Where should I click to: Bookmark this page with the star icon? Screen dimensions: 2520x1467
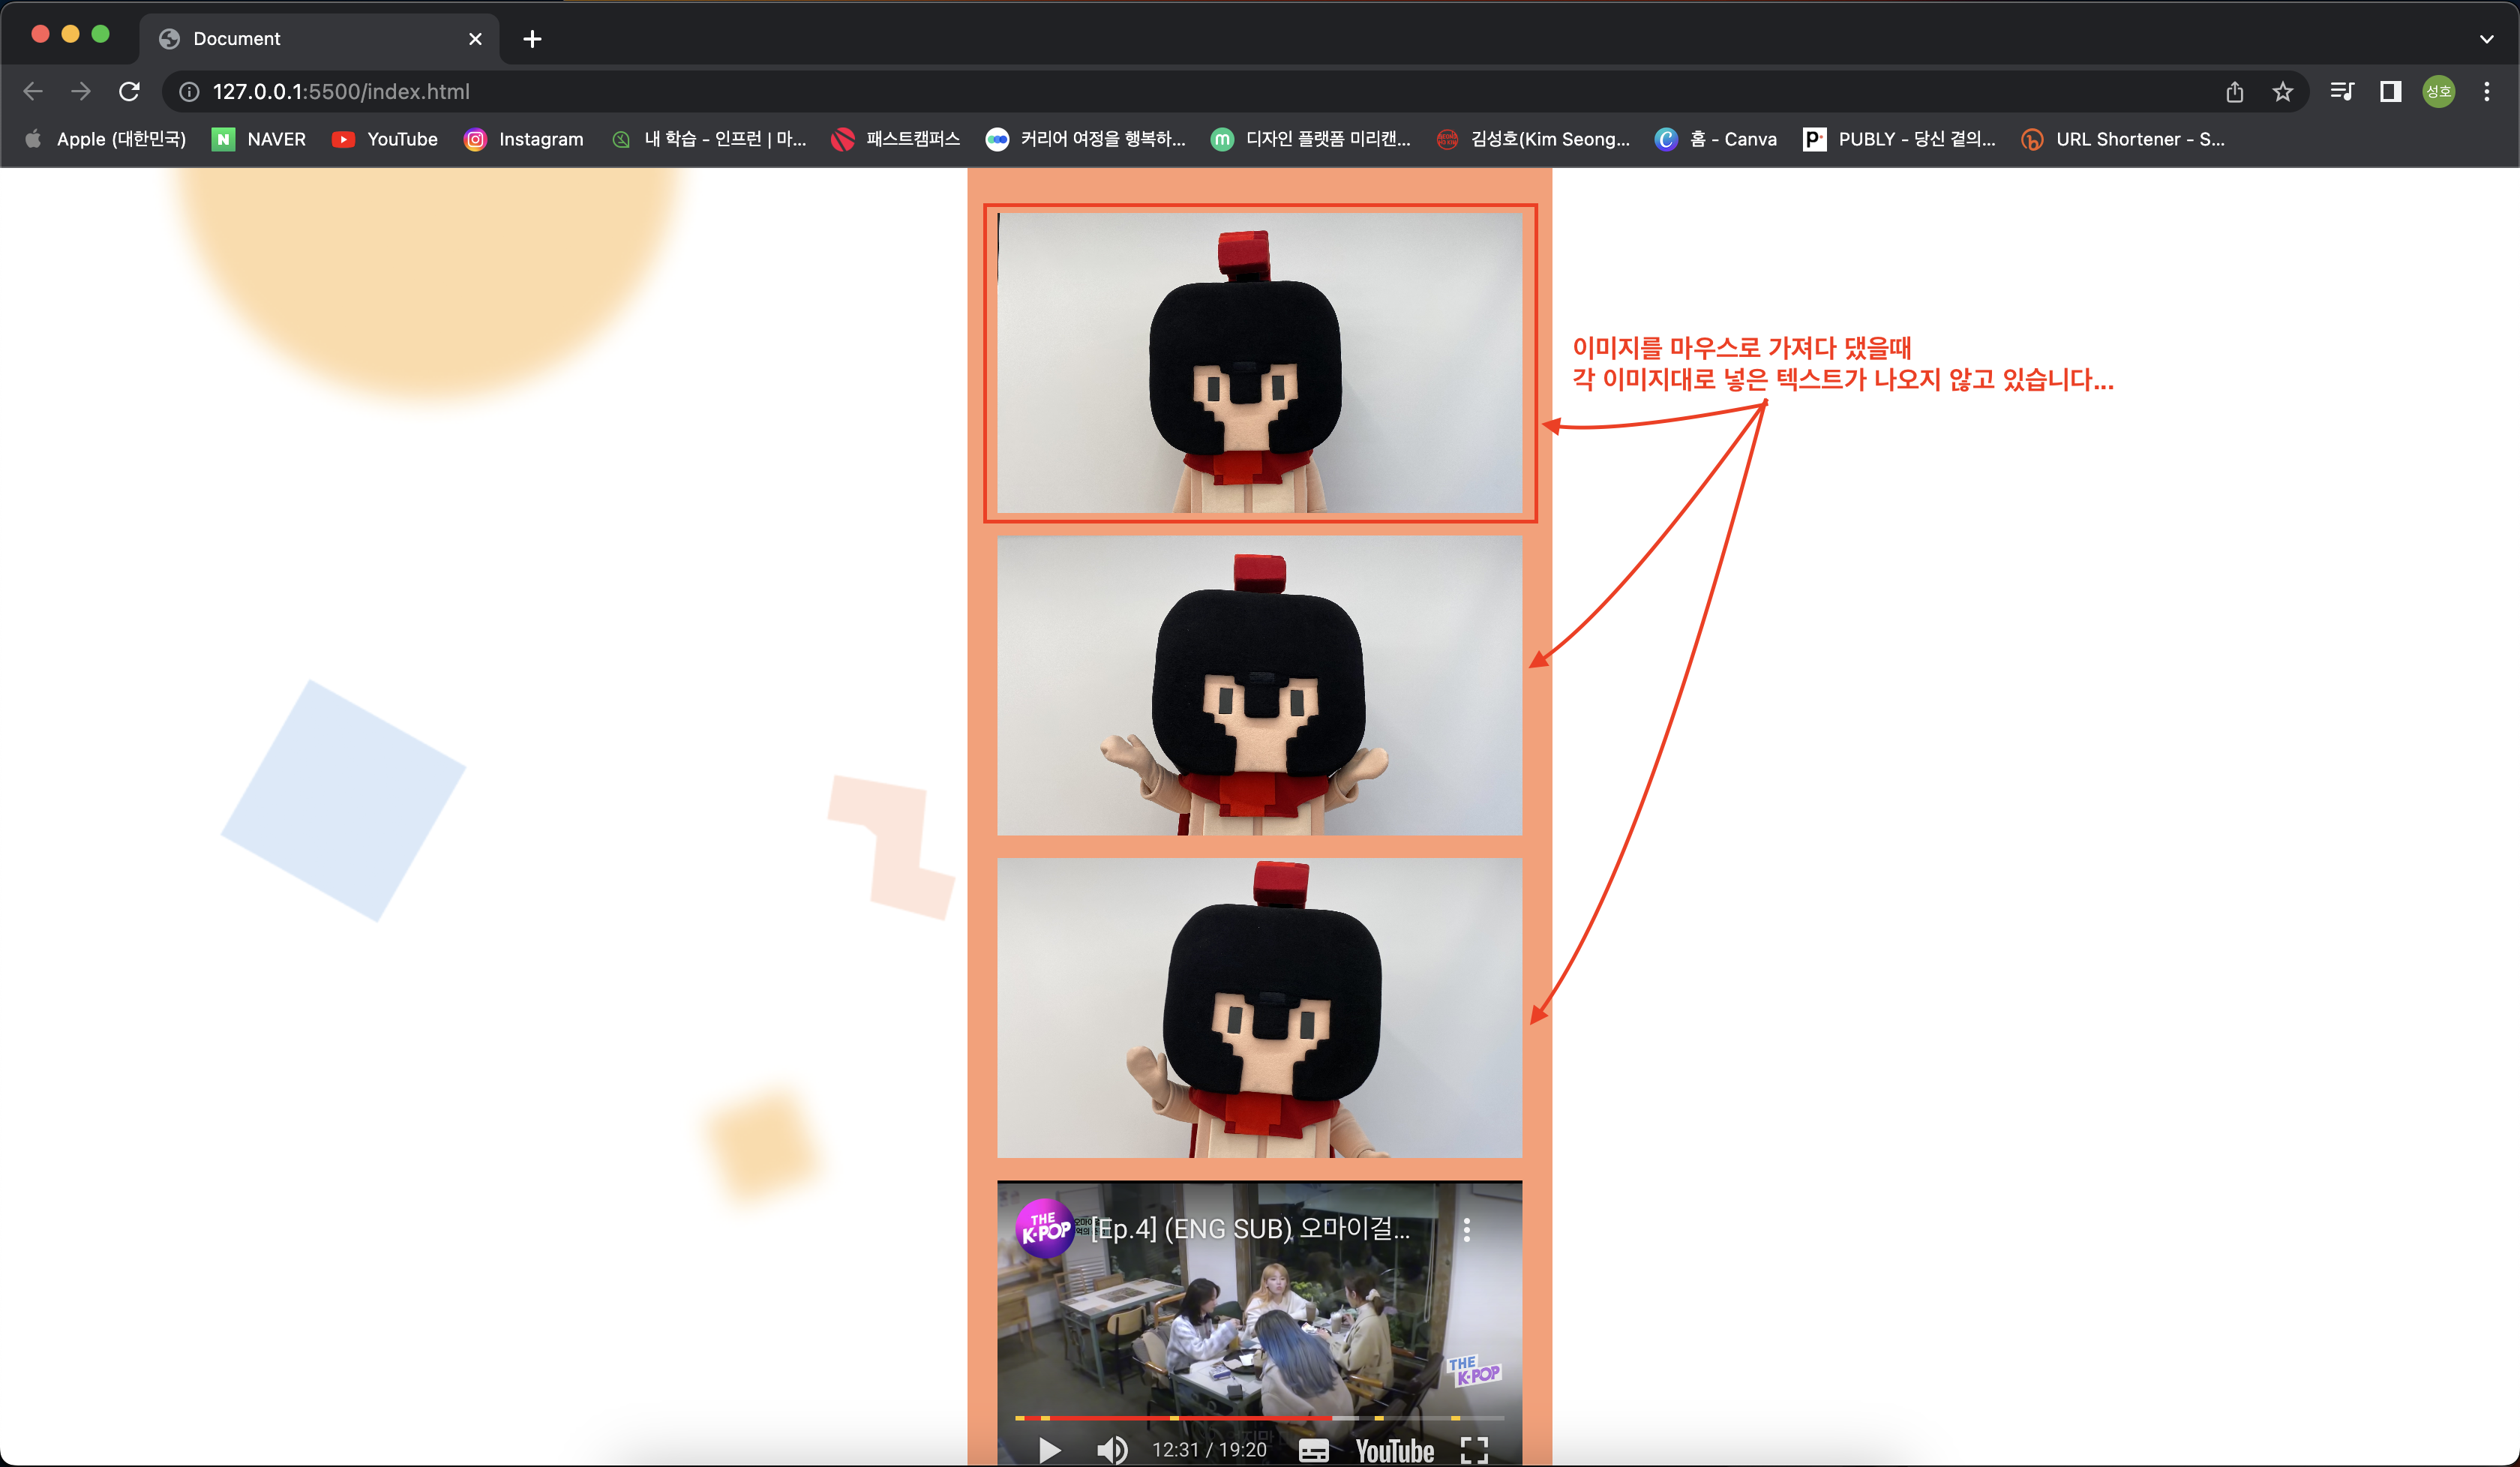click(2283, 92)
